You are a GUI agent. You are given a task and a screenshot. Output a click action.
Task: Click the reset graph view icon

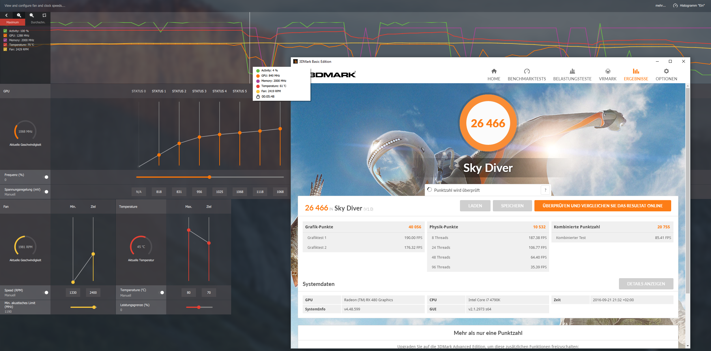click(x=44, y=15)
